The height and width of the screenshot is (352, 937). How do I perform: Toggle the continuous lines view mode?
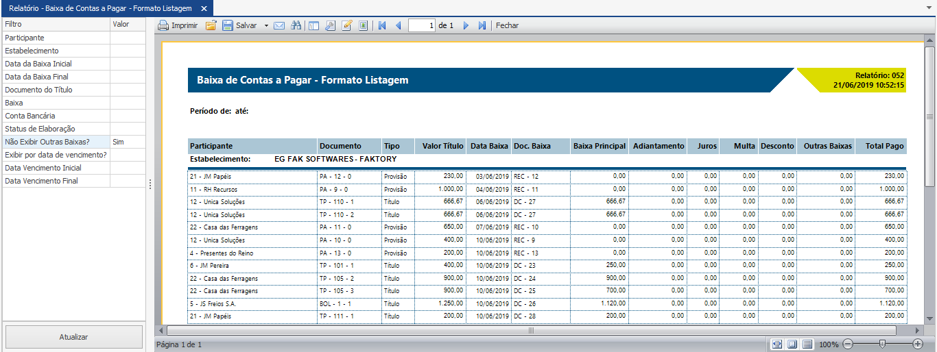807,344
